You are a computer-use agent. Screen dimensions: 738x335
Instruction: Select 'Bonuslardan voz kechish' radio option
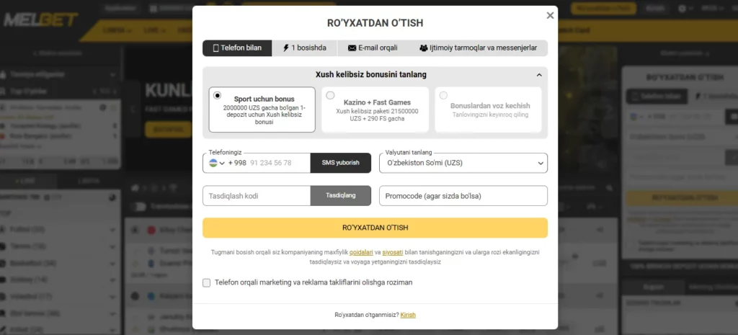pyautogui.click(x=443, y=96)
